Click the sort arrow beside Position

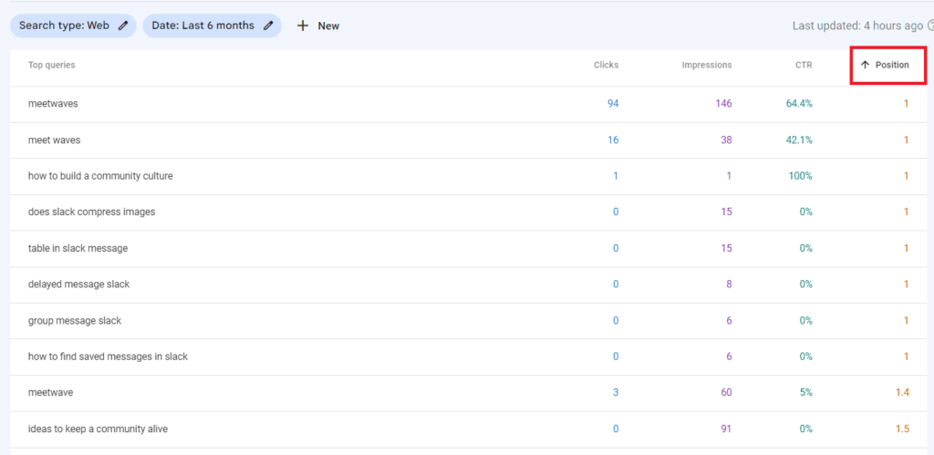pyautogui.click(x=866, y=65)
